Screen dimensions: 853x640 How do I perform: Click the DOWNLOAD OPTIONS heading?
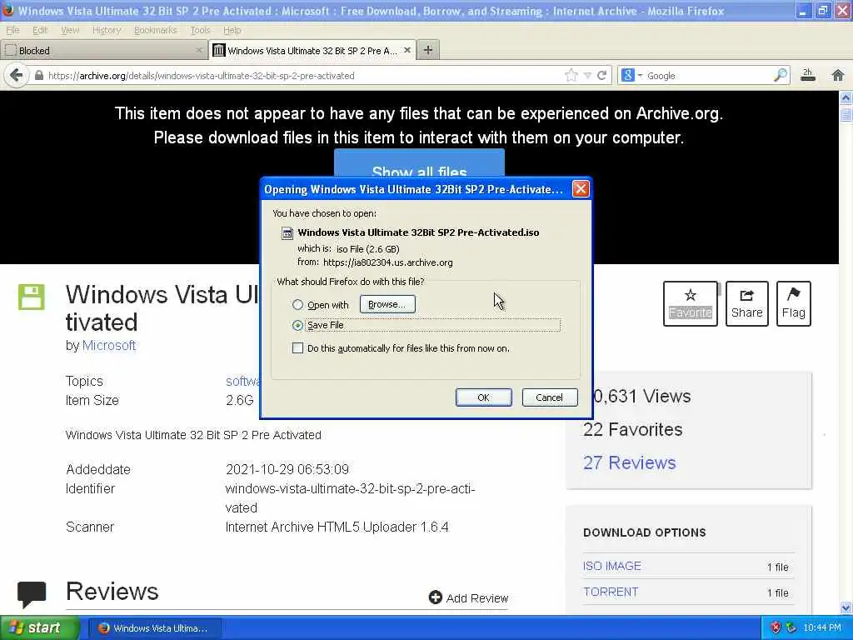click(645, 532)
